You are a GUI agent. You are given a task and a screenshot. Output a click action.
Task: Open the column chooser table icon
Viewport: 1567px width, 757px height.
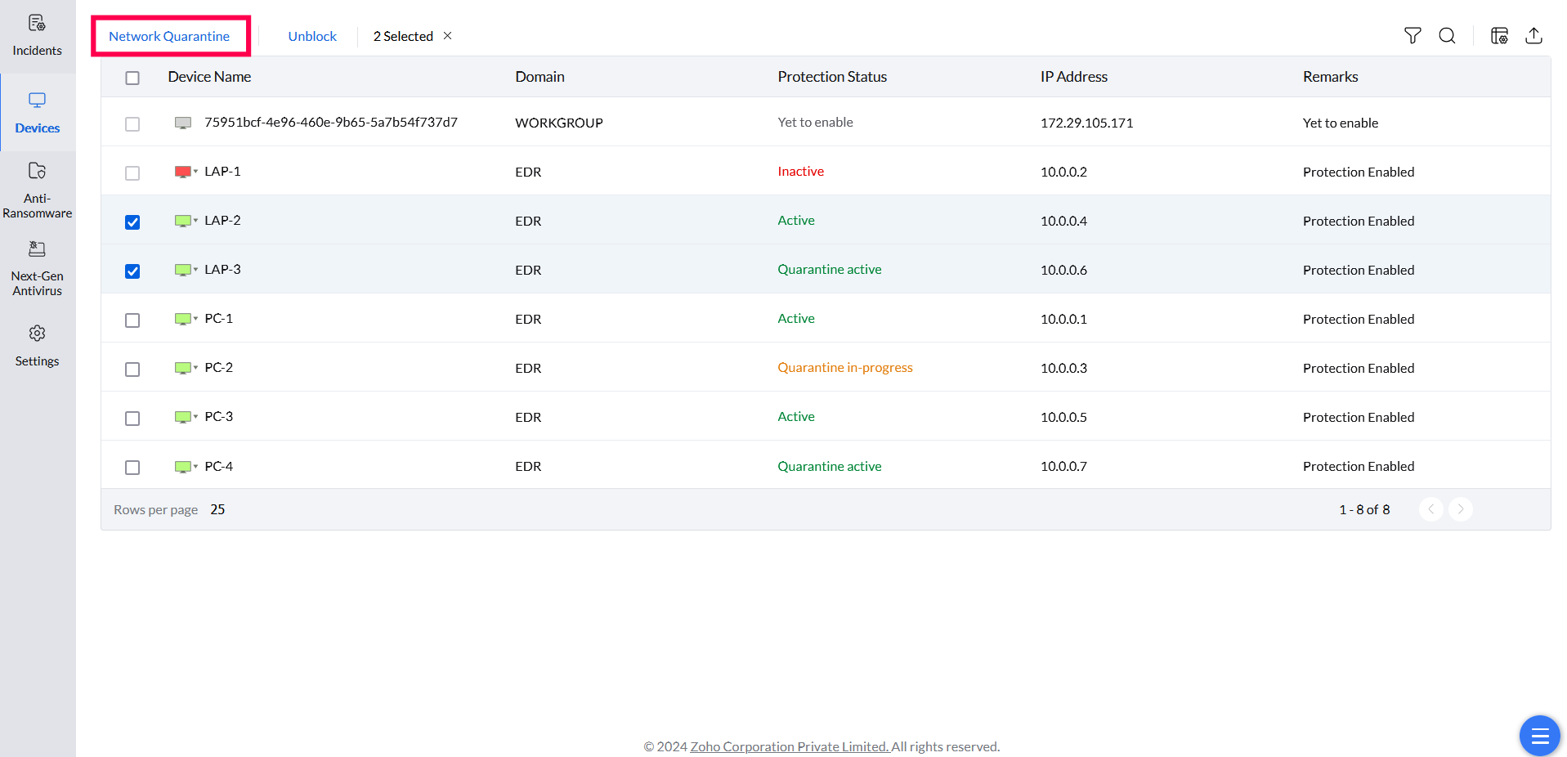pos(1499,35)
